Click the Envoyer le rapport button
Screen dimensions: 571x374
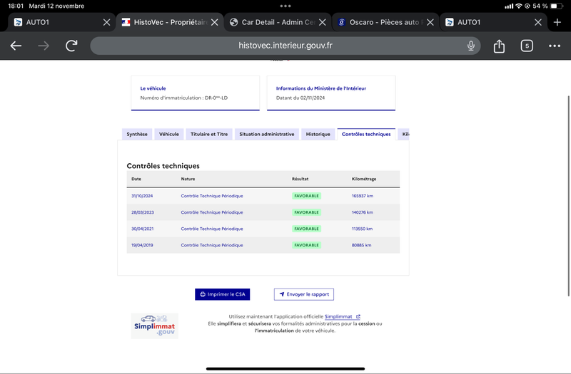coord(304,294)
